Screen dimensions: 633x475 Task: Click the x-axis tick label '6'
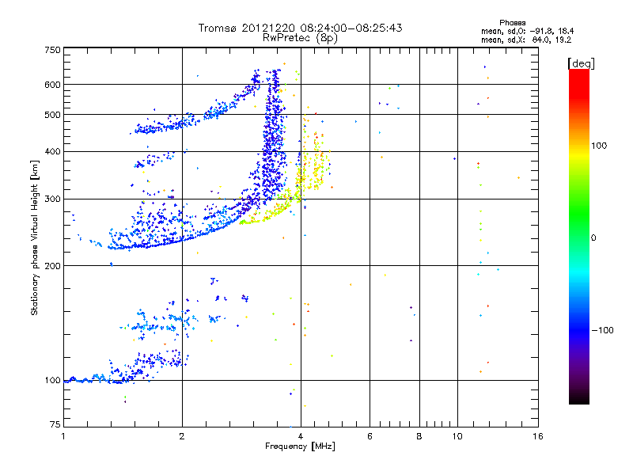[x=370, y=436]
